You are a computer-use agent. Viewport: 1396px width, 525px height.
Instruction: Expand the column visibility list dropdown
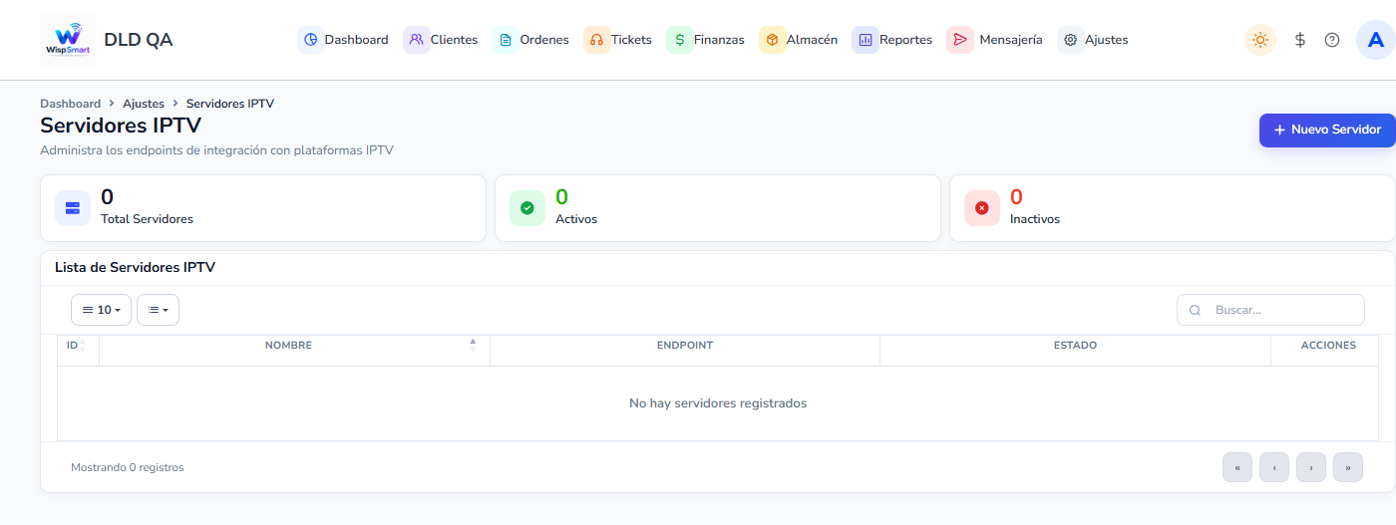158,310
